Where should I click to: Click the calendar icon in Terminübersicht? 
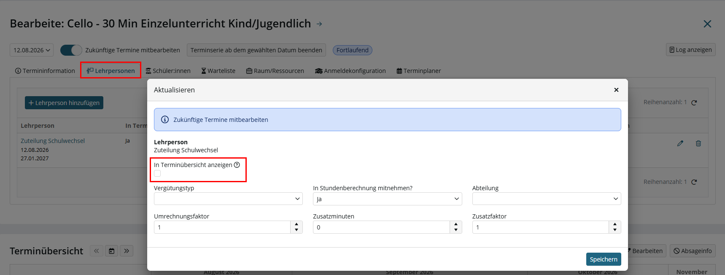(x=111, y=251)
